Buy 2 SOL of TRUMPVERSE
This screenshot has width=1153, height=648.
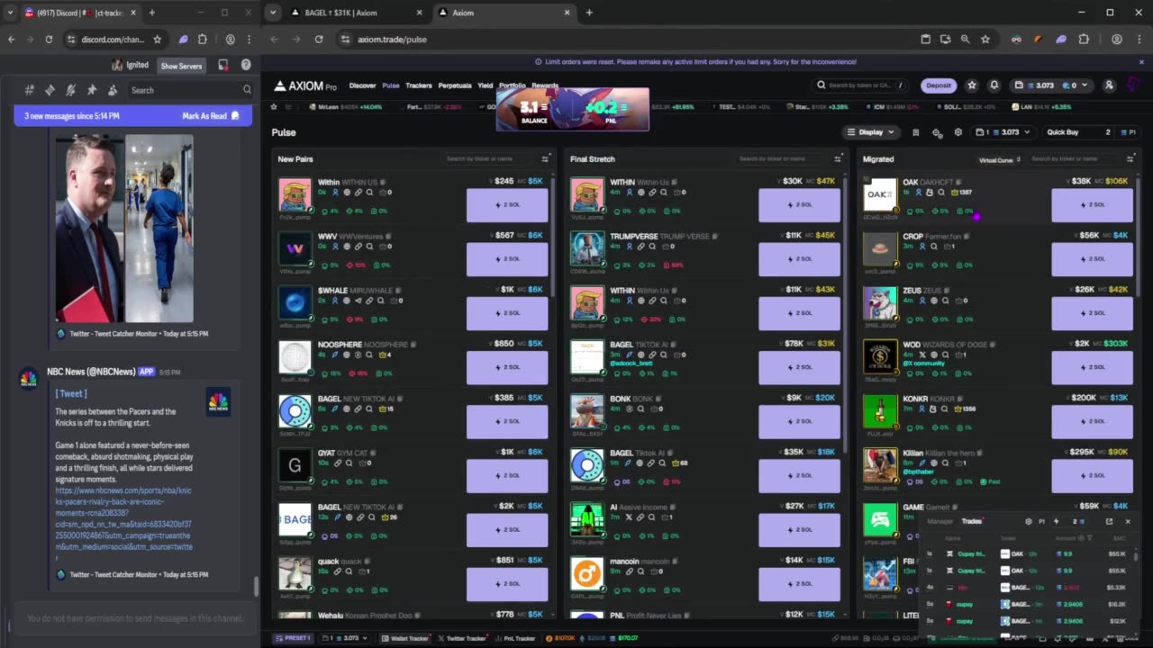point(800,259)
